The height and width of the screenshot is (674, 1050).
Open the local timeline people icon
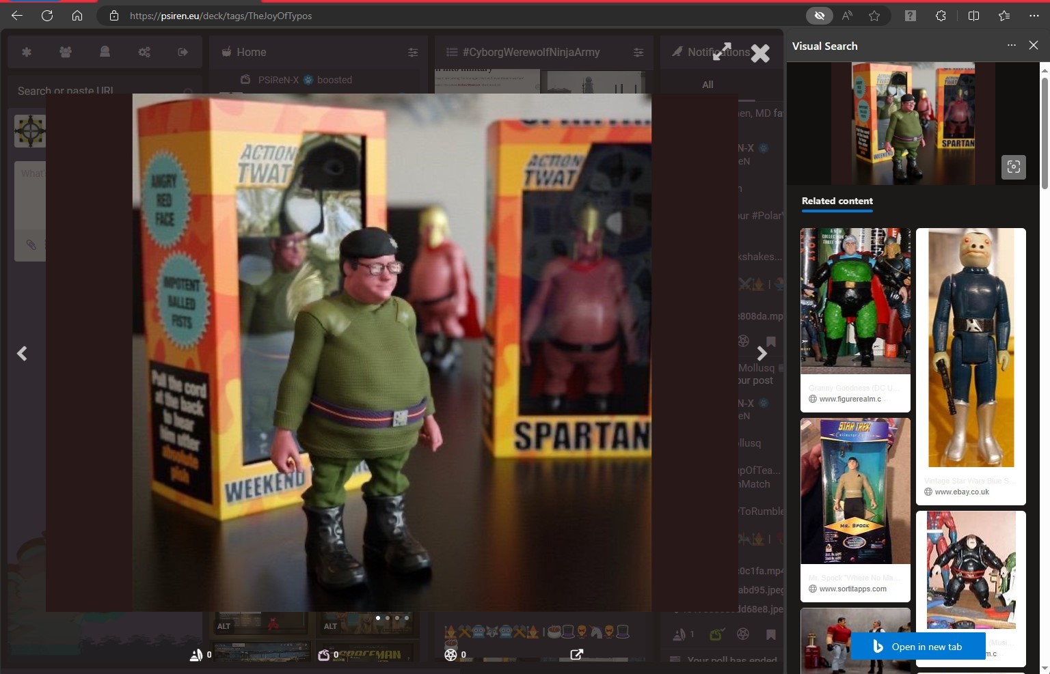pyautogui.click(x=66, y=52)
